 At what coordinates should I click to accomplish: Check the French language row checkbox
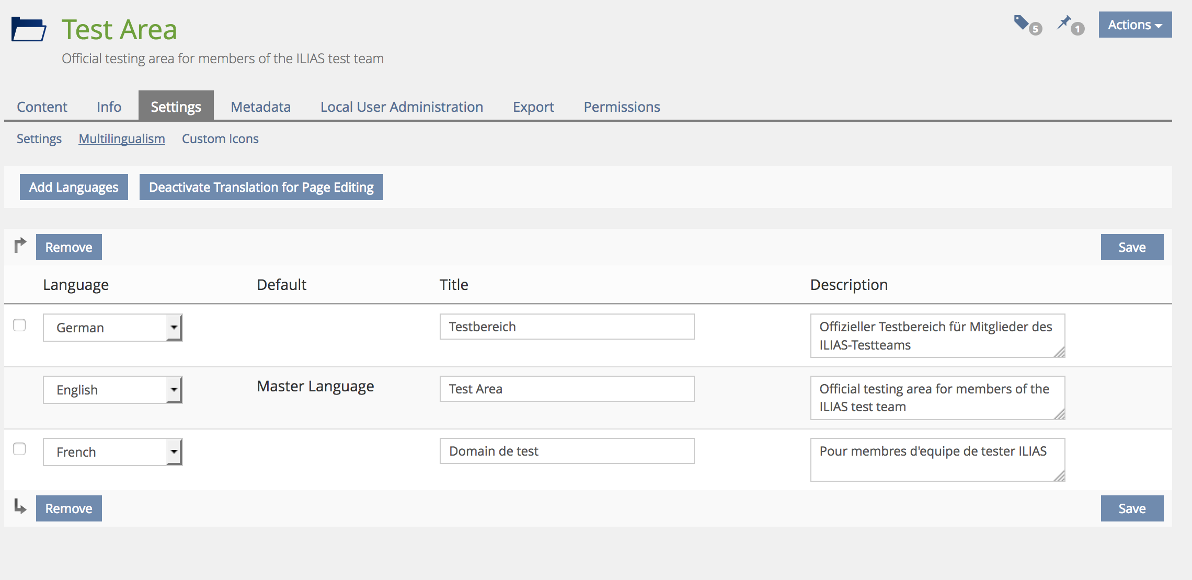19,449
